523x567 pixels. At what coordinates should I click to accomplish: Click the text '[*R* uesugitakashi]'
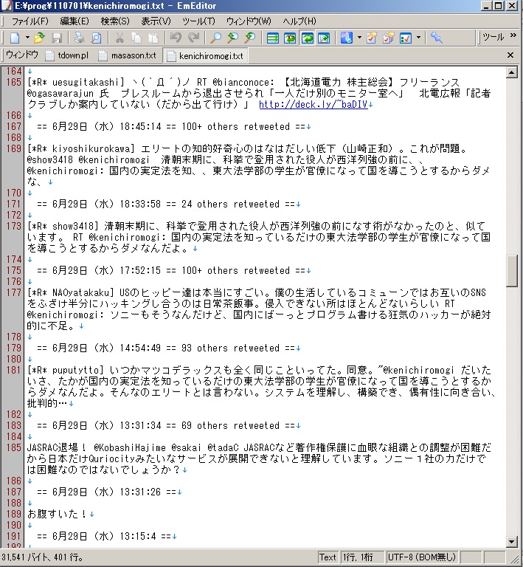pos(76,82)
